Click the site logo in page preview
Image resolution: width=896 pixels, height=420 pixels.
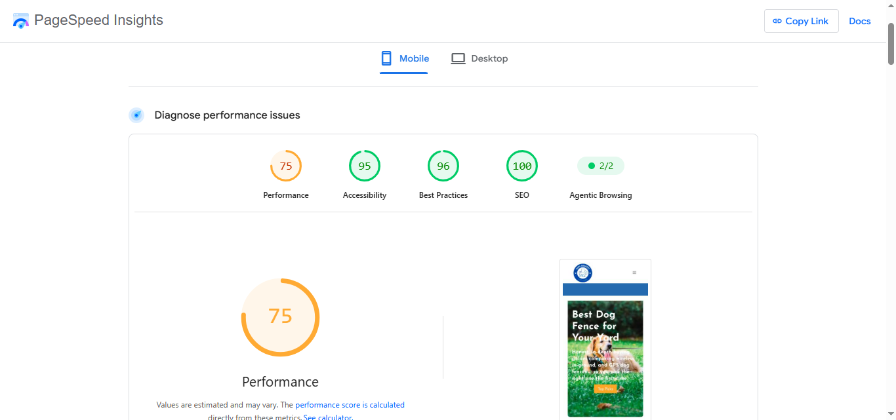click(582, 273)
